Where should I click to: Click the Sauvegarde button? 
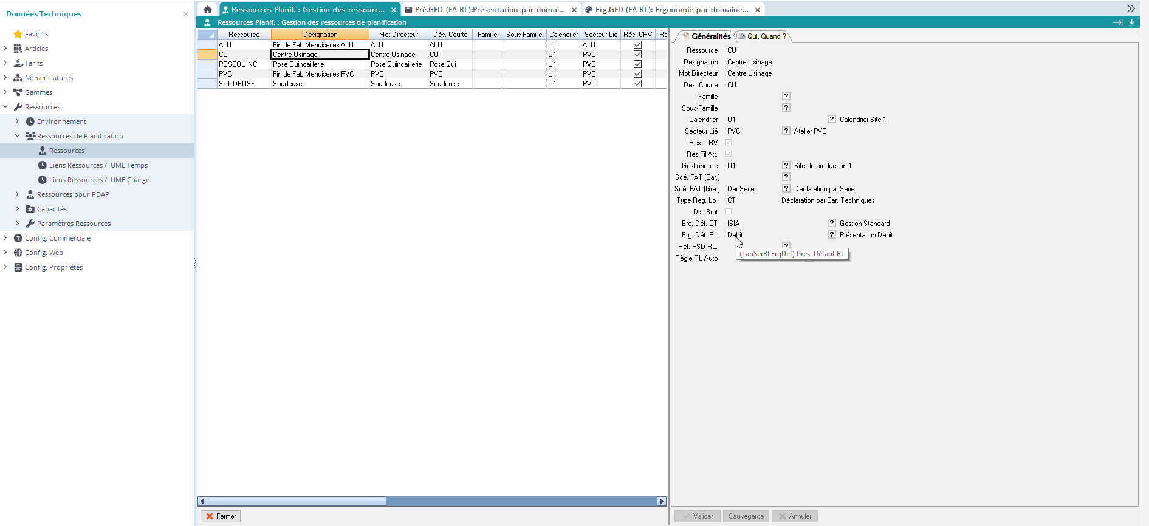point(746,516)
